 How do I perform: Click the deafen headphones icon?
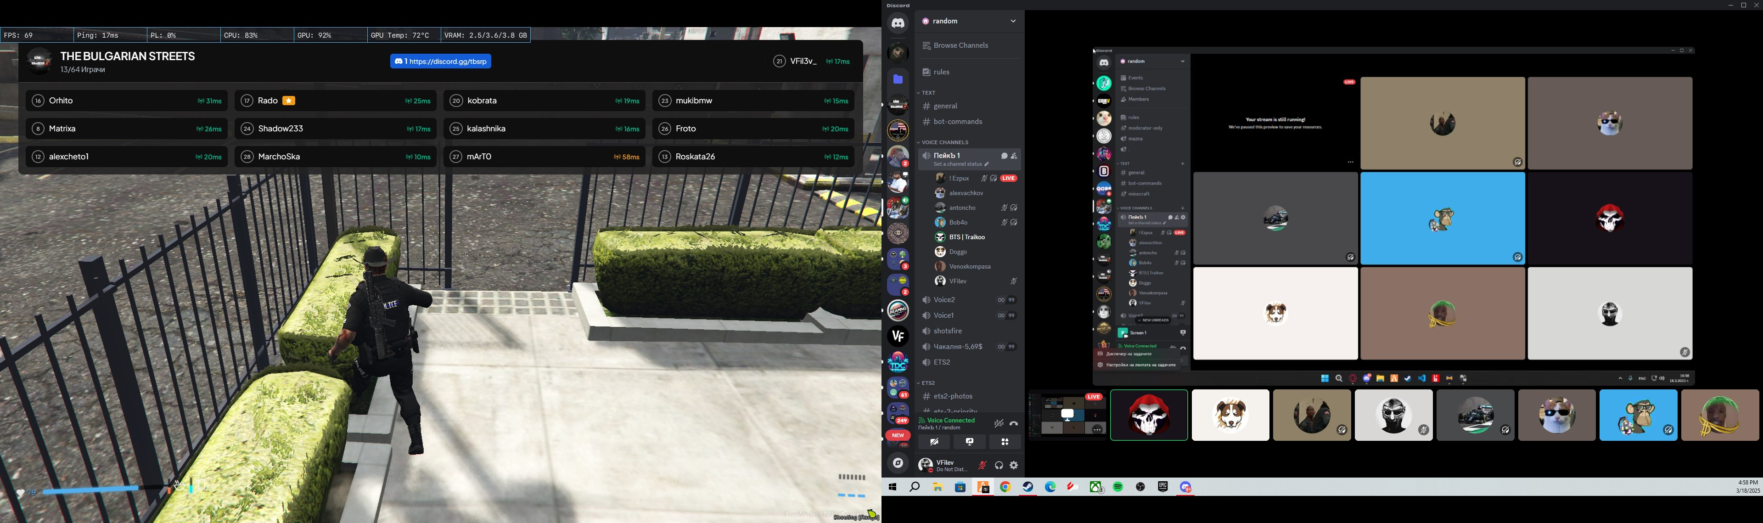[x=999, y=466]
